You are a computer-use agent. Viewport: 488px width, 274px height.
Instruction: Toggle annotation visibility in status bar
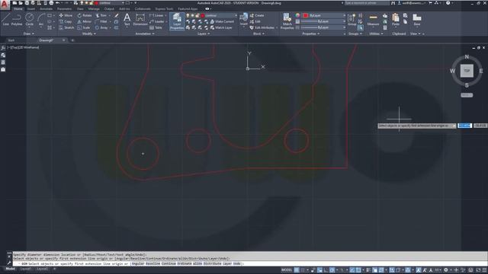pos(419,270)
